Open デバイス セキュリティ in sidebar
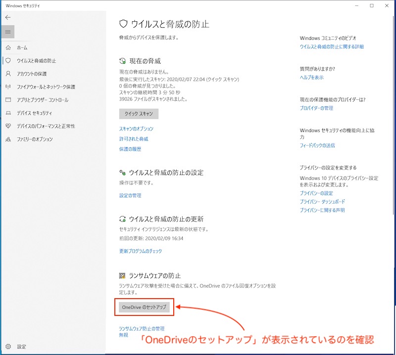Viewport: 396px width, 355px height. (x=34, y=113)
